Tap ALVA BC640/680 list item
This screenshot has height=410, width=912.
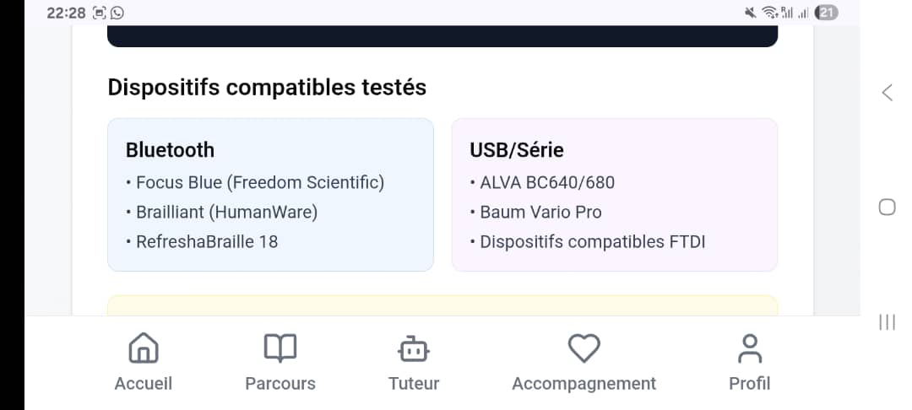tap(546, 182)
